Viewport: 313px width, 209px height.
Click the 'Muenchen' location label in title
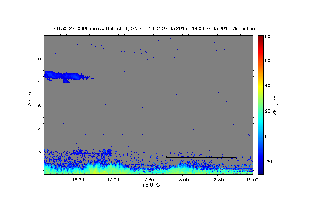click(x=243, y=28)
